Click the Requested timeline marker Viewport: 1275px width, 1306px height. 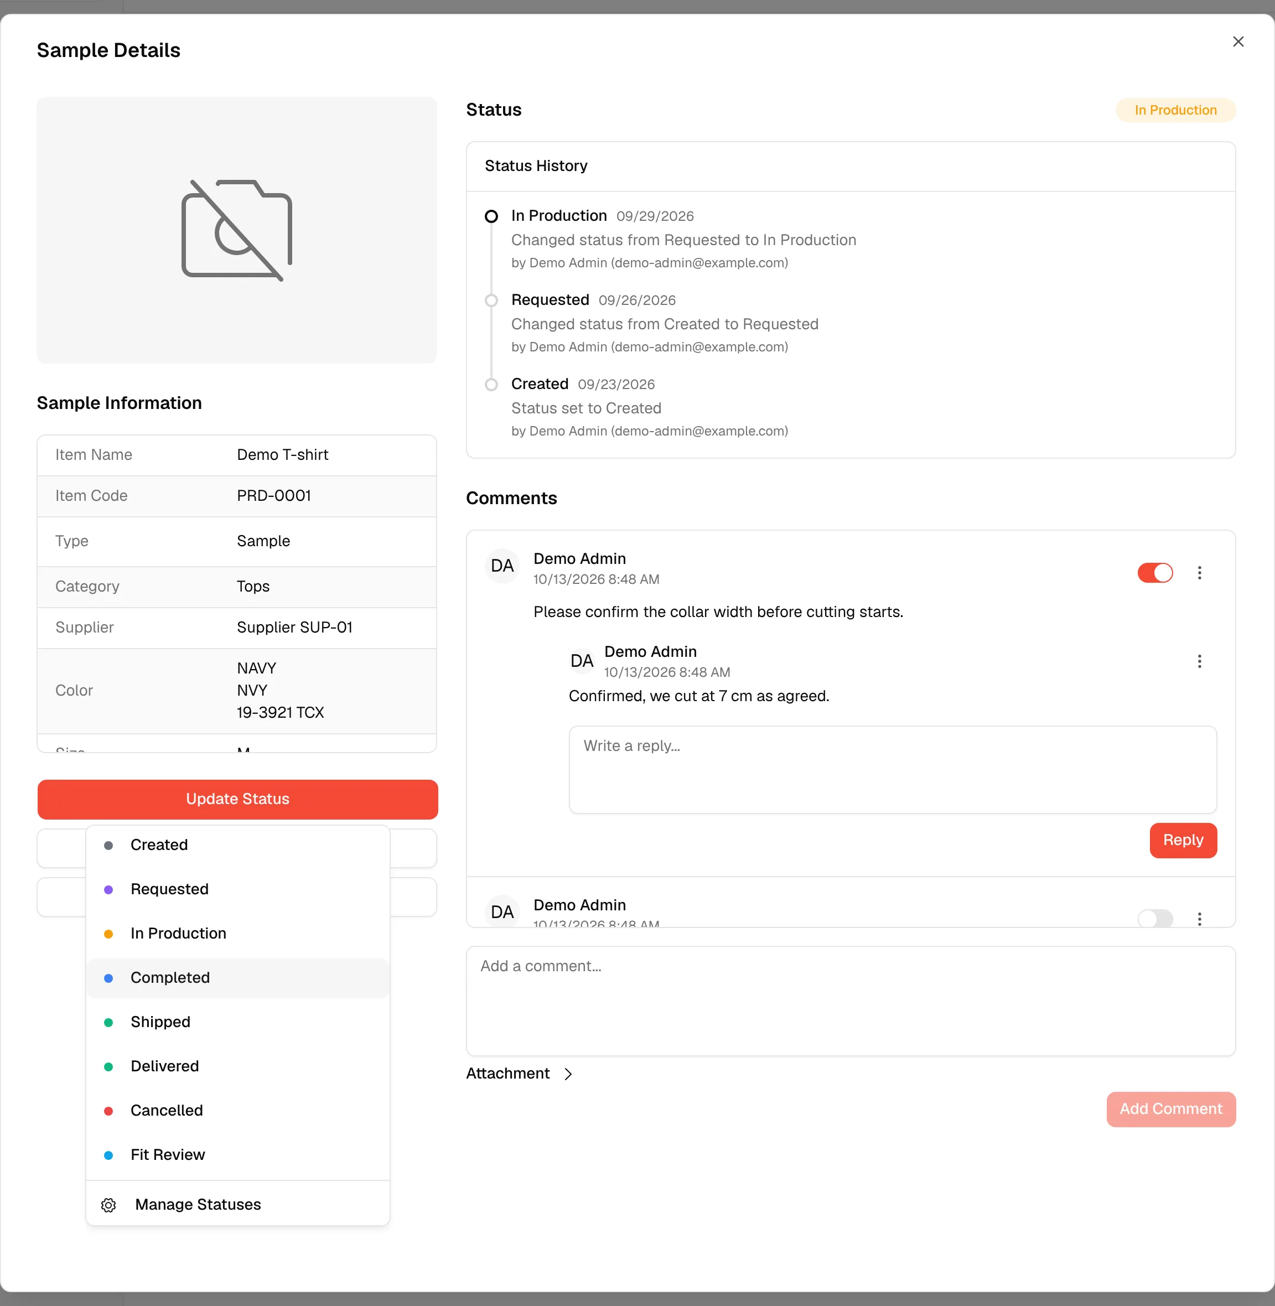[x=491, y=300]
